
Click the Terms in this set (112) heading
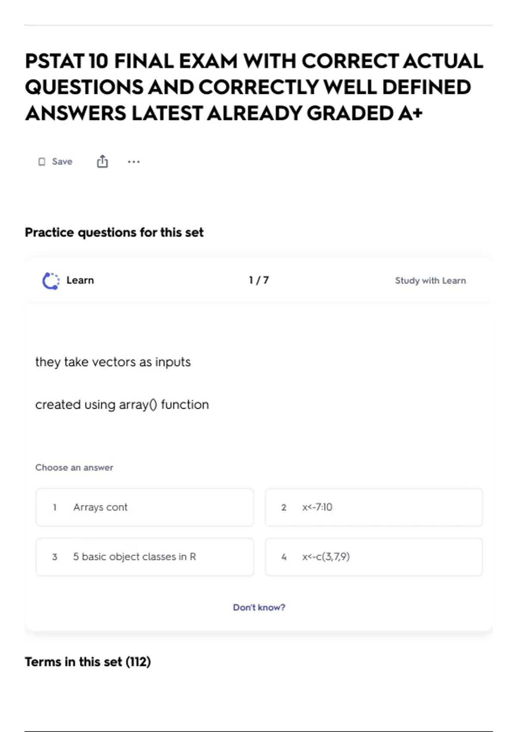(x=88, y=662)
